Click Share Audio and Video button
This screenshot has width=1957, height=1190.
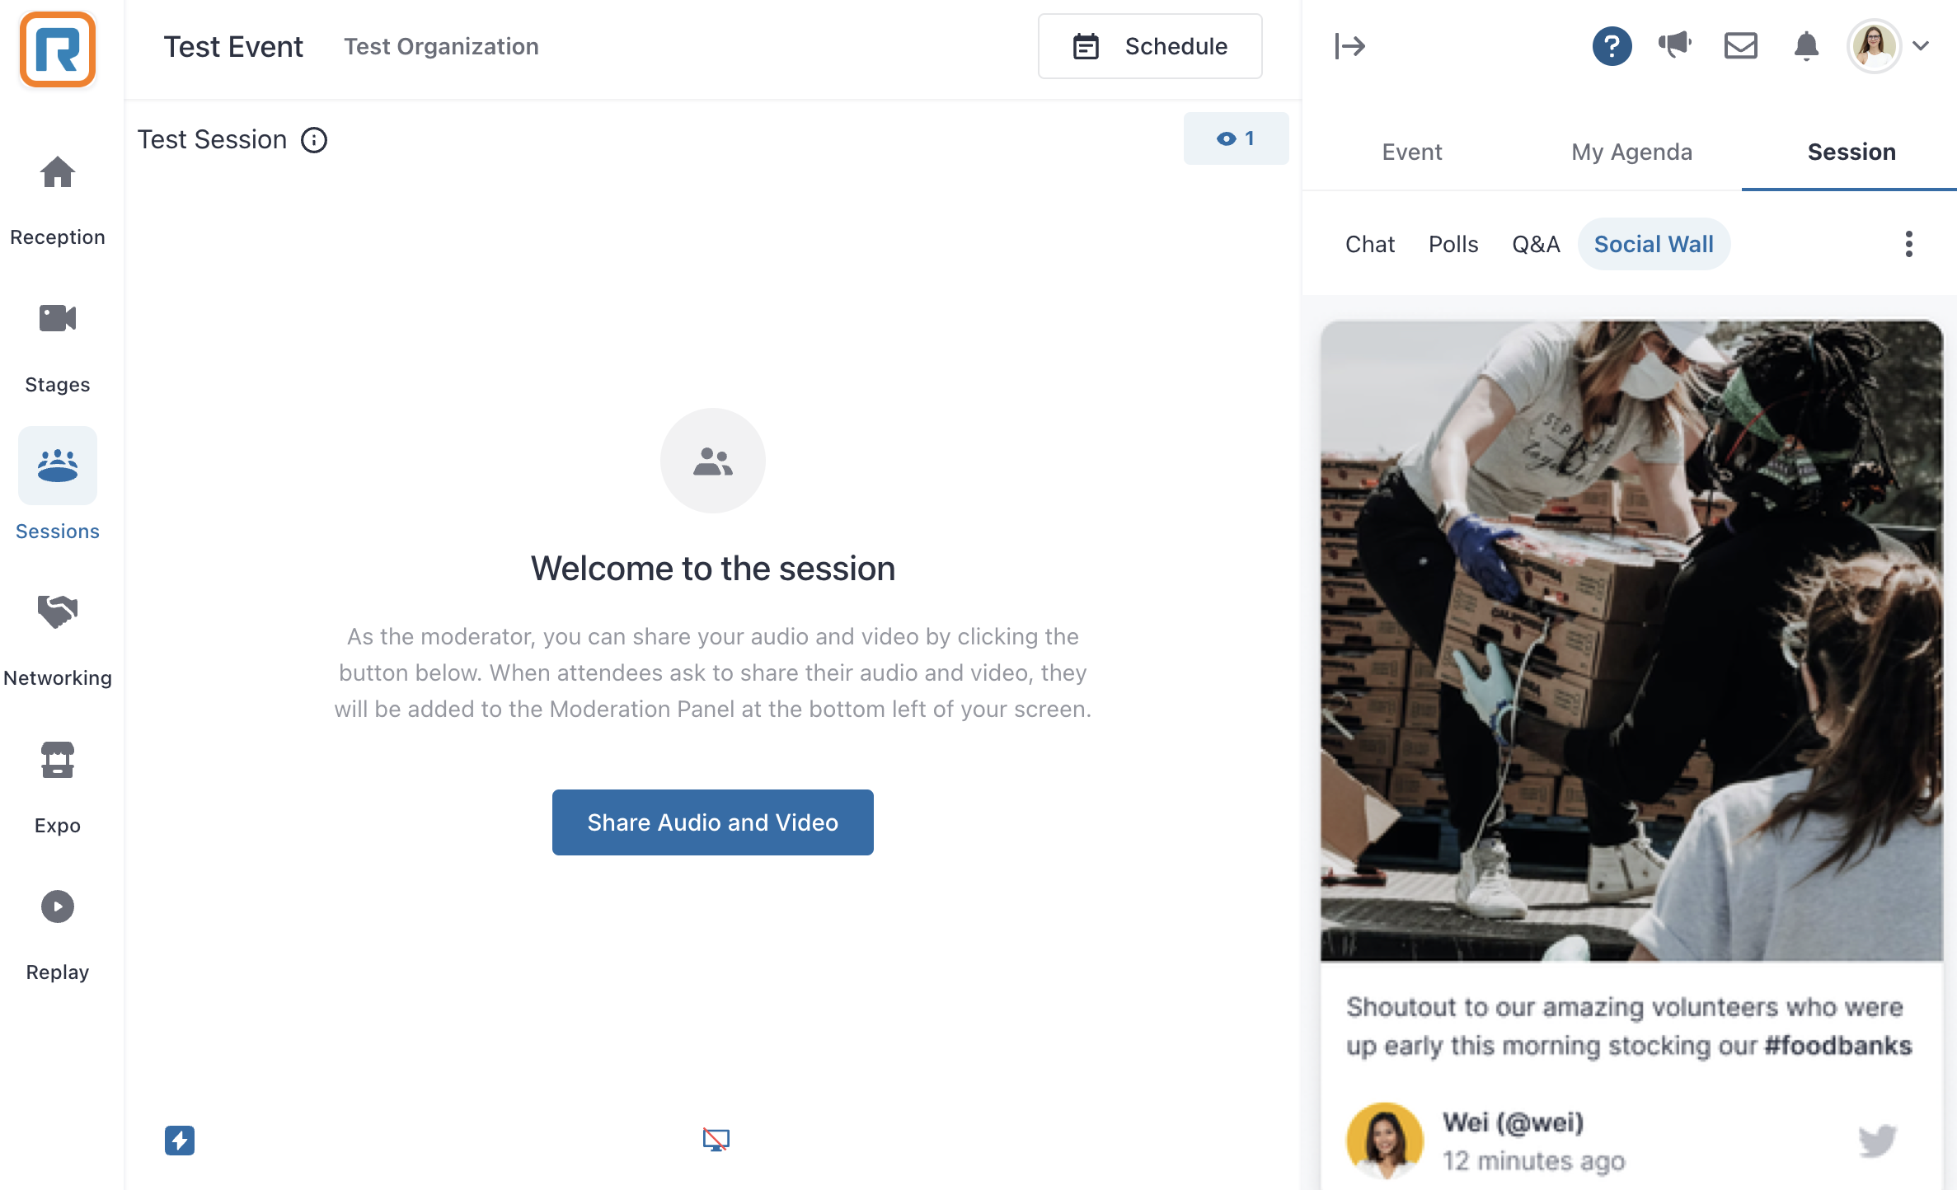click(713, 822)
